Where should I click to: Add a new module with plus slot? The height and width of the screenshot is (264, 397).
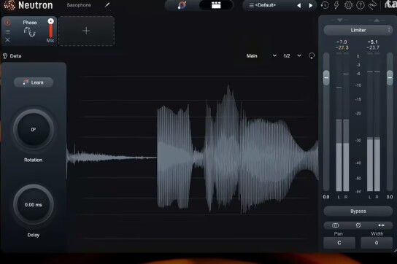(x=86, y=31)
